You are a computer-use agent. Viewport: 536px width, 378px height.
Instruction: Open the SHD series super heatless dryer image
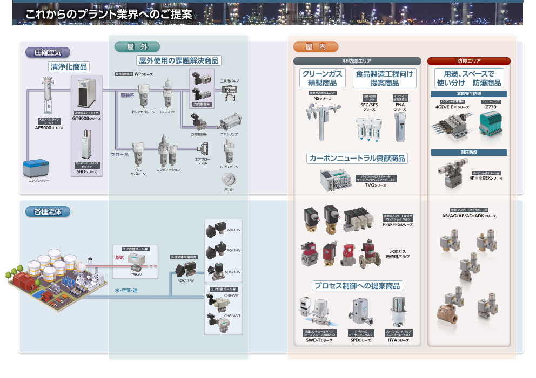point(86,144)
